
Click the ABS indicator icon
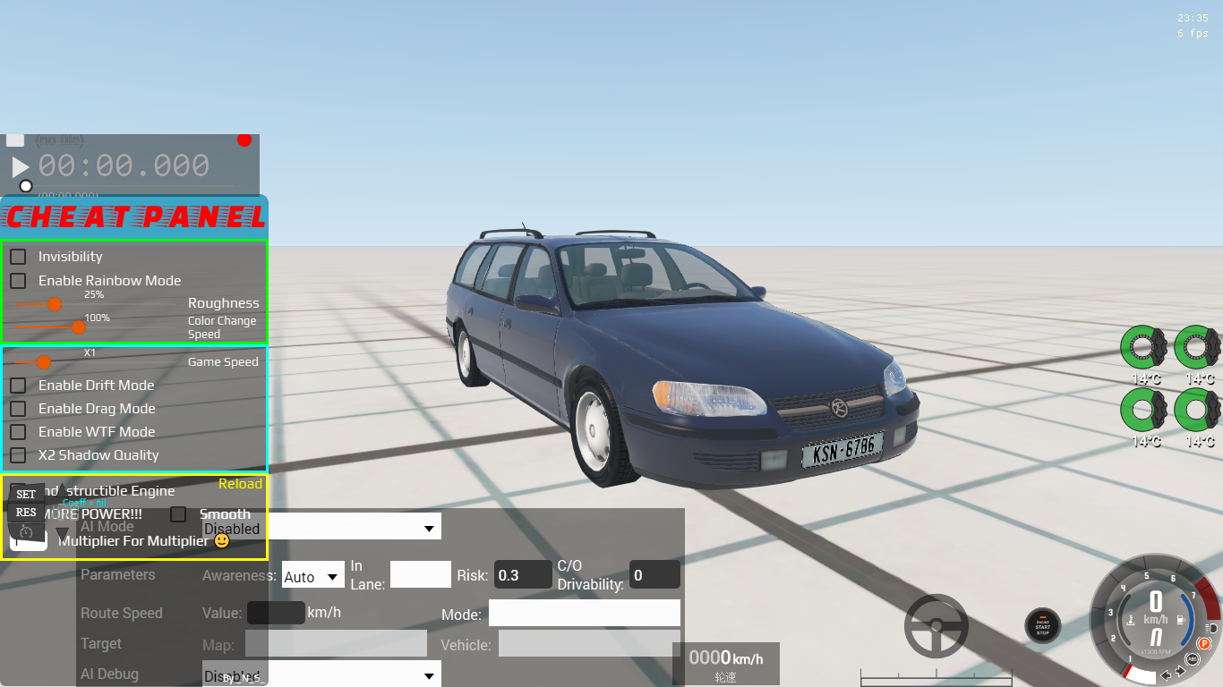1192,659
